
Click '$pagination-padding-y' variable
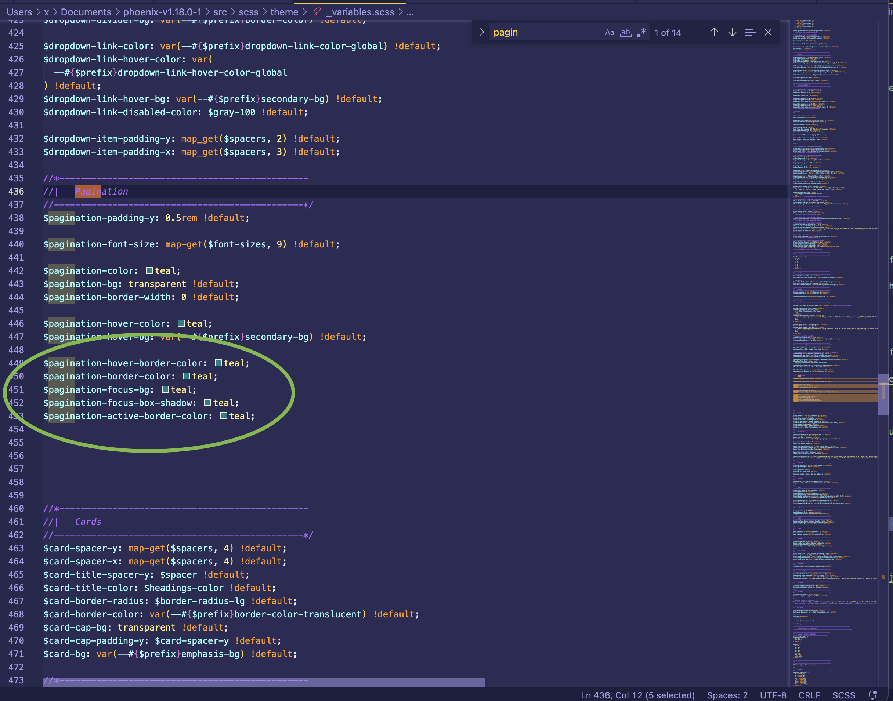(100, 218)
